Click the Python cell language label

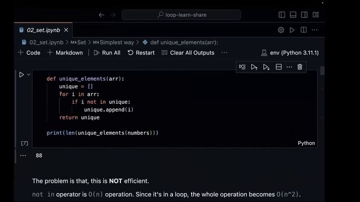click(306, 143)
